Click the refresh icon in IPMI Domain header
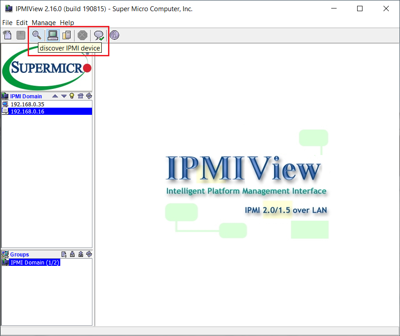 (x=89, y=96)
